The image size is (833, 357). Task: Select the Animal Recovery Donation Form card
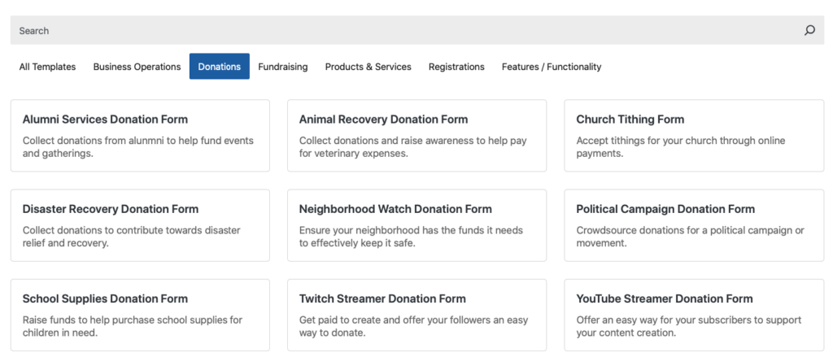pos(416,136)
